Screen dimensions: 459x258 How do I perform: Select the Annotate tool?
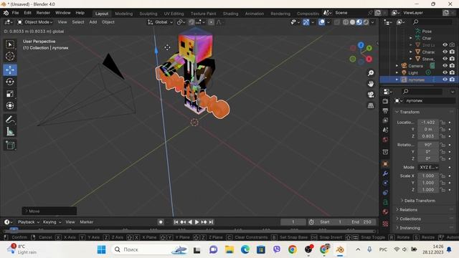click(x=10, y=120)
